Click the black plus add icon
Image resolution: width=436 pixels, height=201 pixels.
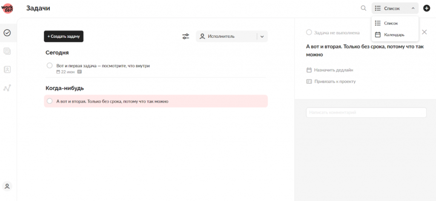427,8
